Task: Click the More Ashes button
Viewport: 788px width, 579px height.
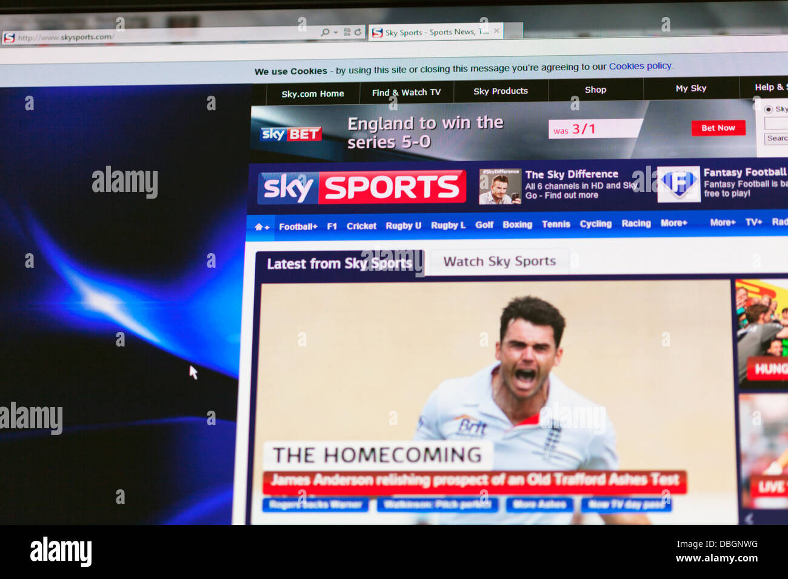Action: pyautogui.click(x=539, y=505)
